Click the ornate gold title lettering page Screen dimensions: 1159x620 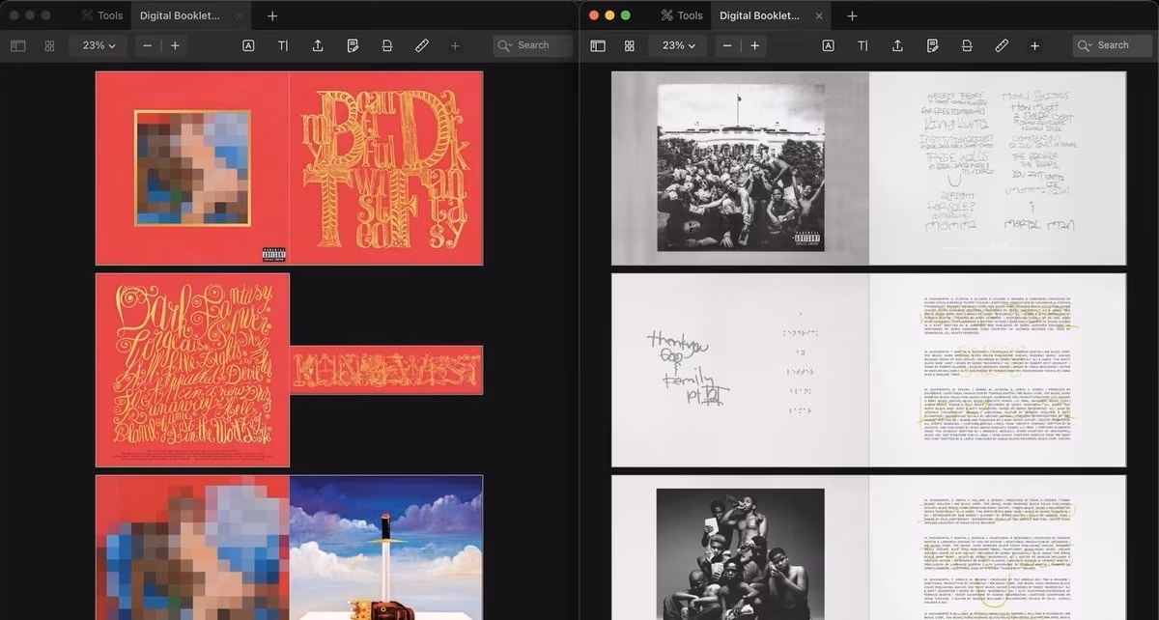click(386, 168)
